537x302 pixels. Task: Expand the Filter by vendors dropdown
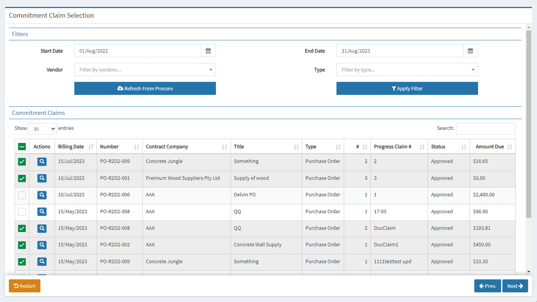[145, 70]
